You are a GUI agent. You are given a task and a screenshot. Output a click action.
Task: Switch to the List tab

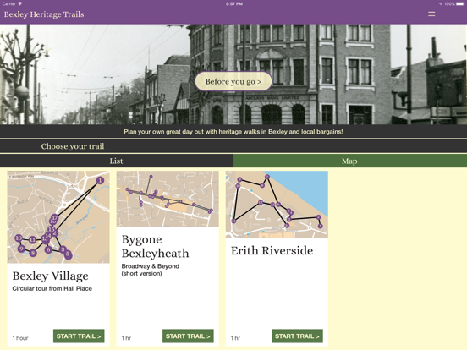[x=117, y=161]
